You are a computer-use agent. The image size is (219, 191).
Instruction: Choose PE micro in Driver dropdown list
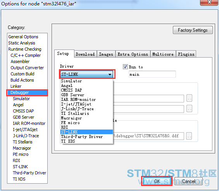point(86,123)
